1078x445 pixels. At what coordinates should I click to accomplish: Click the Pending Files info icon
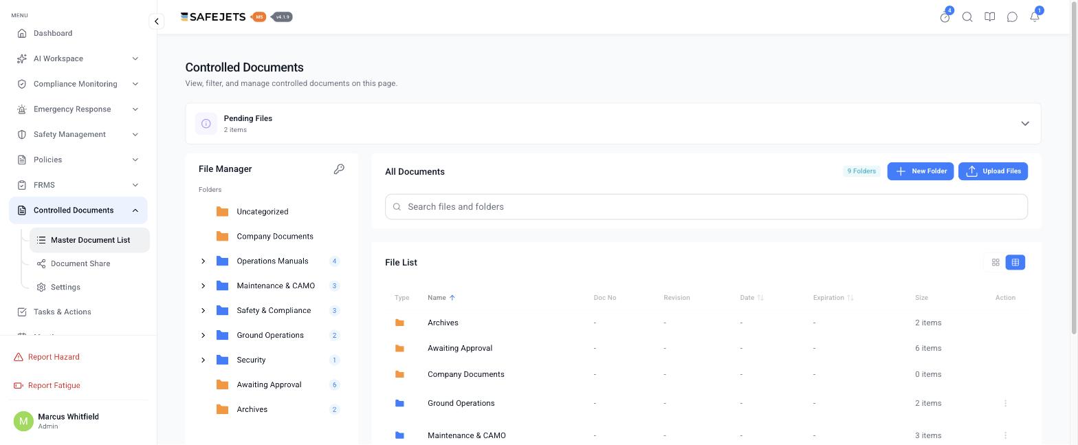tap(206, 124)
